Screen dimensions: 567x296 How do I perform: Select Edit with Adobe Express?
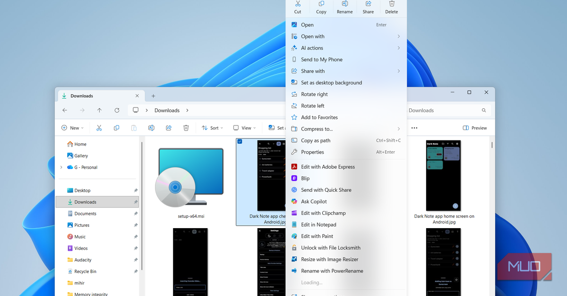tap(346, 167)
